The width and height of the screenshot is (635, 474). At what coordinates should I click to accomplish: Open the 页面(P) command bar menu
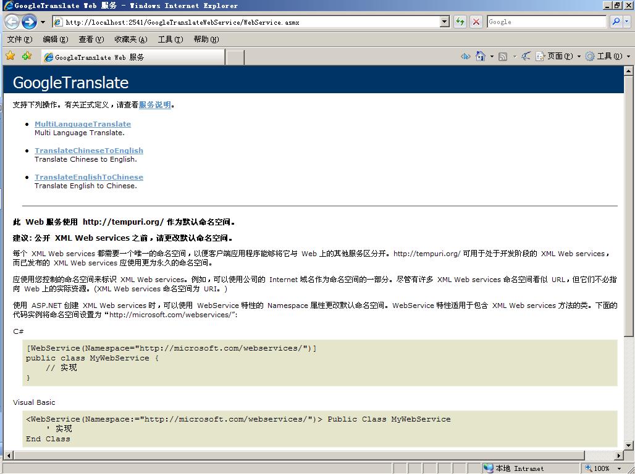click(564, 56)
